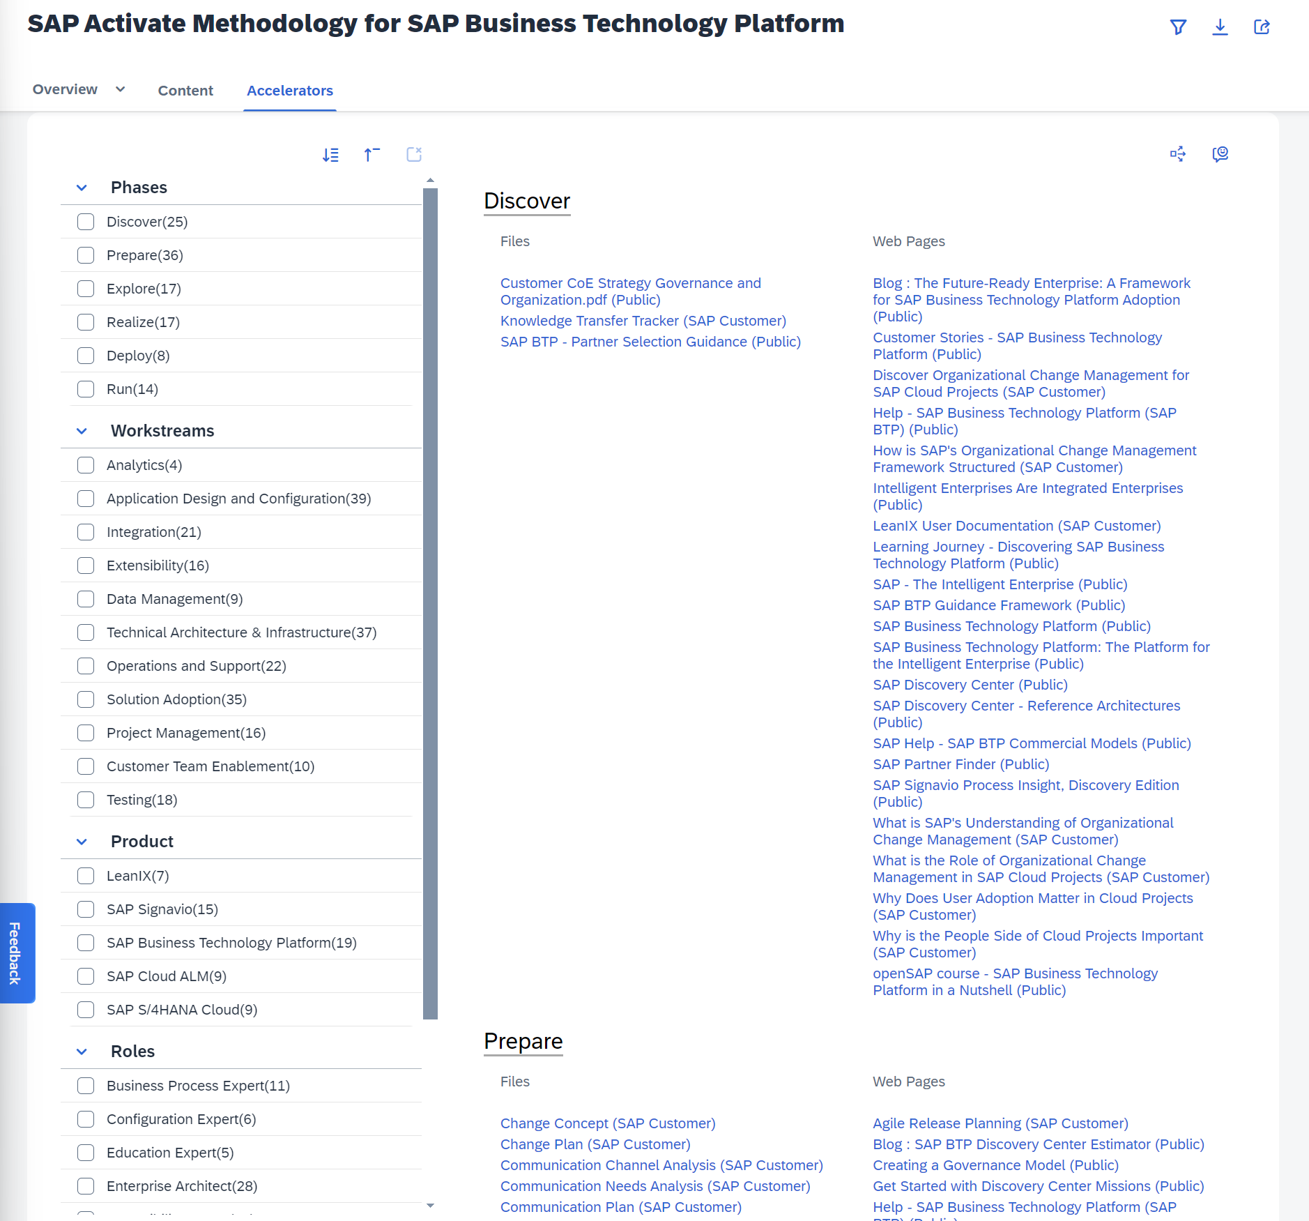Select the SAP Cloud ALM(9) checkbox
Screen dimensions: 1309x1221
[x=86, y=976]
